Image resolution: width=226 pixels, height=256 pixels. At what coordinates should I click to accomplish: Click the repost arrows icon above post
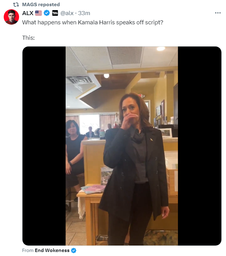[x=16, y=5]
